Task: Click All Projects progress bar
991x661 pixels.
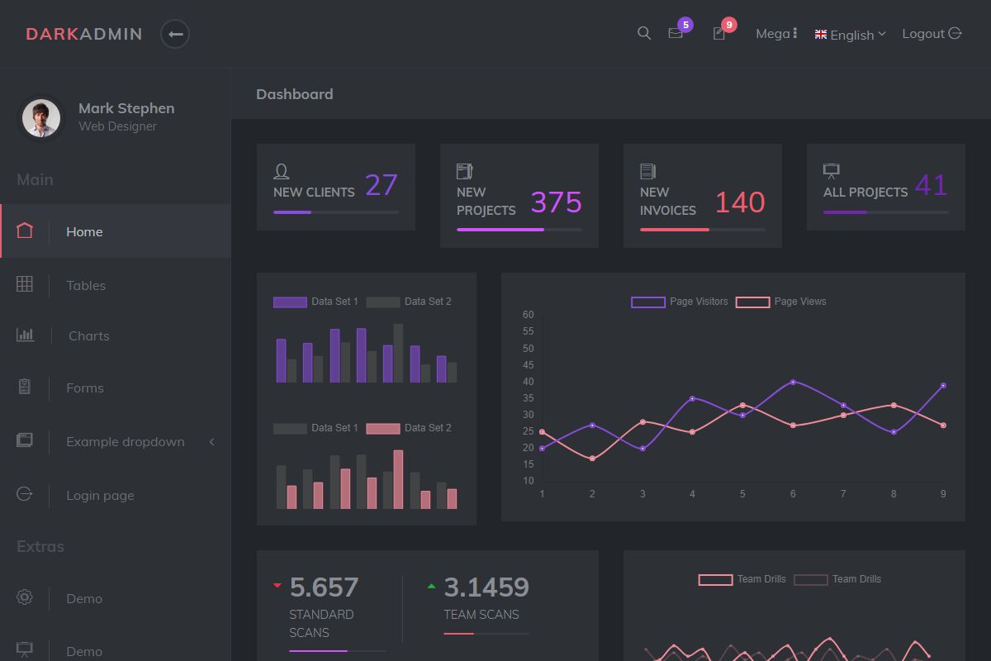Action: point(886,212)
